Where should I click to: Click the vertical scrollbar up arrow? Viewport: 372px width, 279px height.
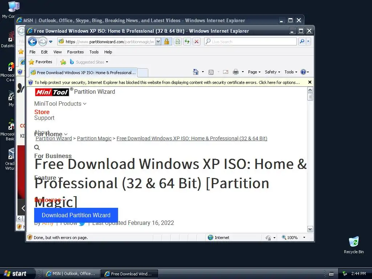pyautogui.click(x=310, y=90)
